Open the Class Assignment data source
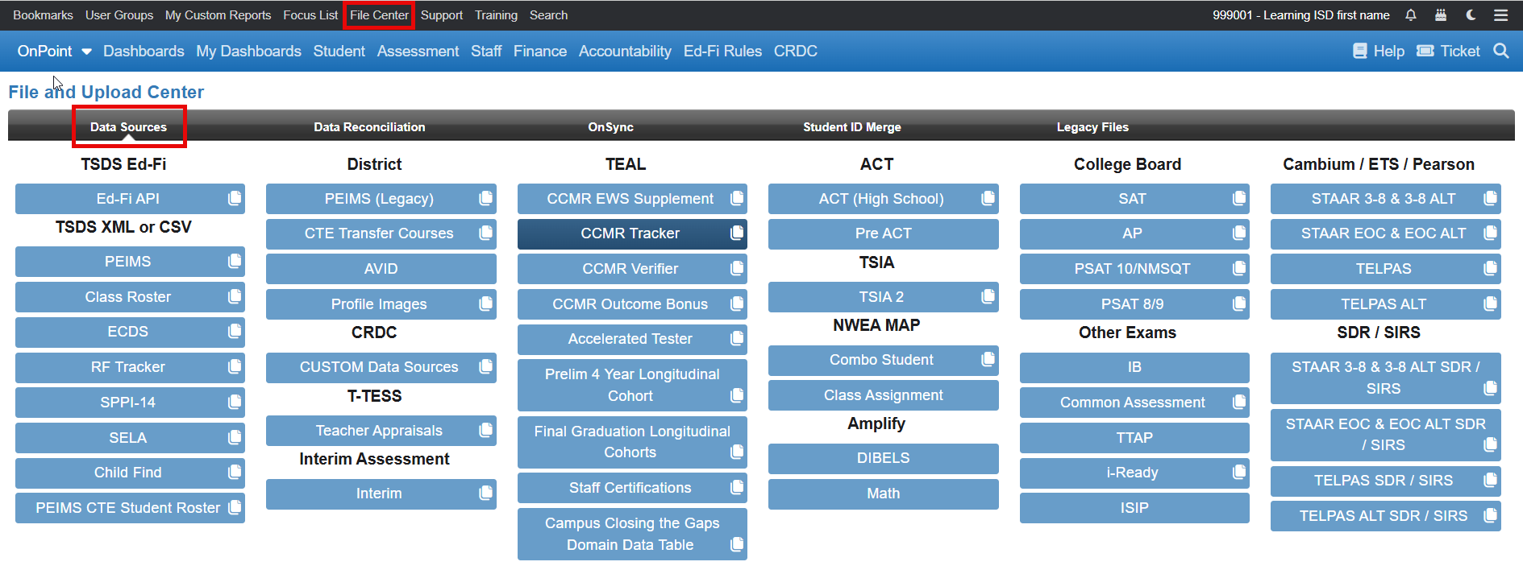1523x570 pixels. (883, 395)
